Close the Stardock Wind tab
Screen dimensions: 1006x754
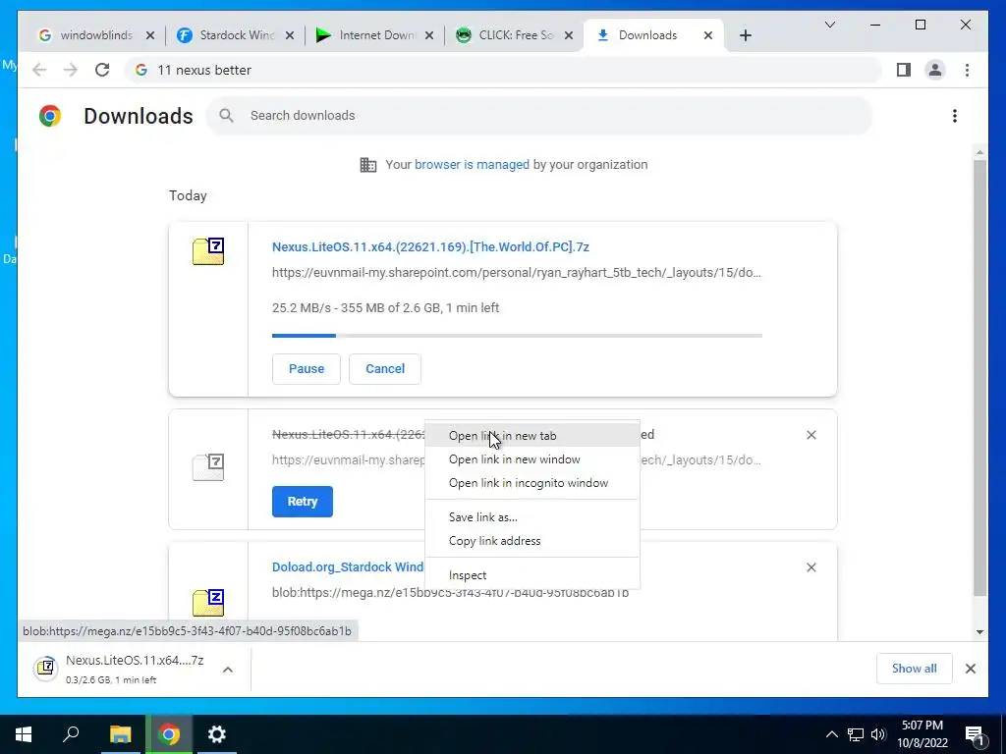290,36
